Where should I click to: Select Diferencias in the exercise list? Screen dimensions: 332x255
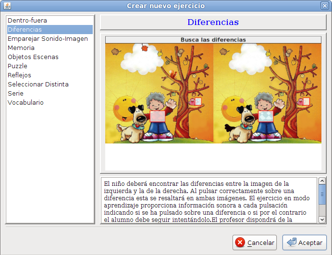50,30
